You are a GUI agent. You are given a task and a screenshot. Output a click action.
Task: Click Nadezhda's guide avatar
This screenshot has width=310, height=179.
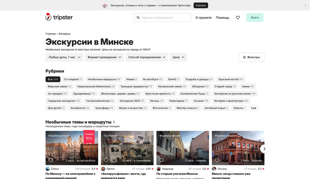point(158,169)
